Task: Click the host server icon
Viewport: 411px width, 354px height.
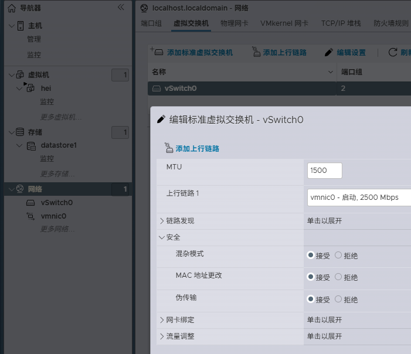Action: coord(20,26)
